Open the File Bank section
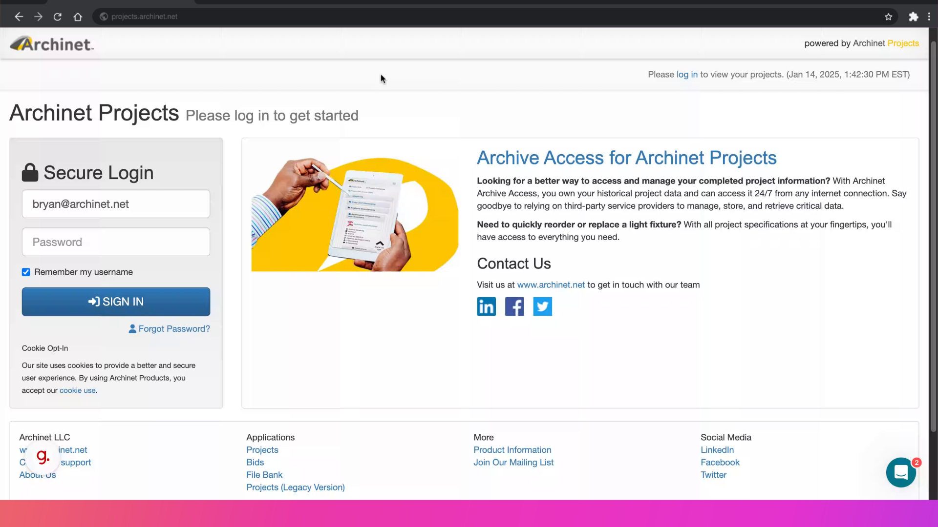The width and height of the screenshot is (938, 527). click(264, 474)
